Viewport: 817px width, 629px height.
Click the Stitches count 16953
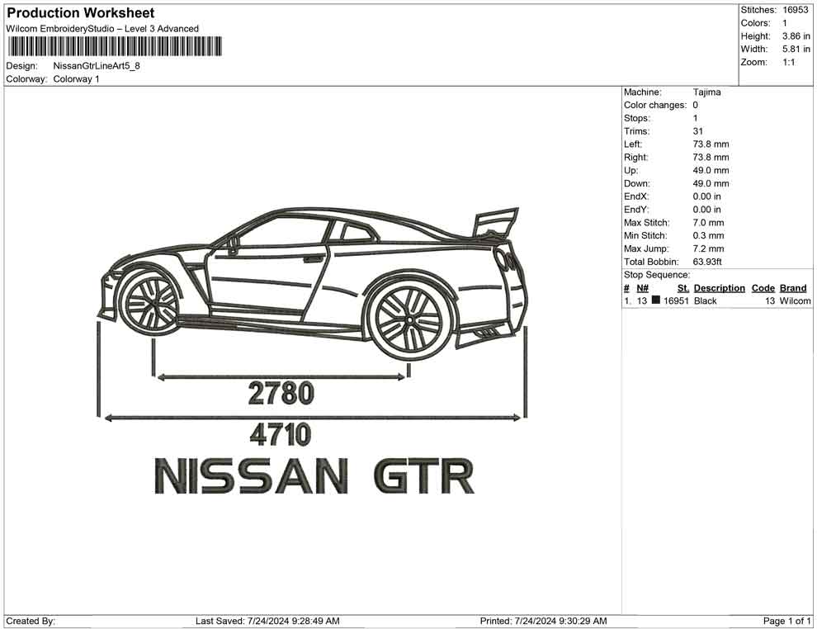click(795, 9)
